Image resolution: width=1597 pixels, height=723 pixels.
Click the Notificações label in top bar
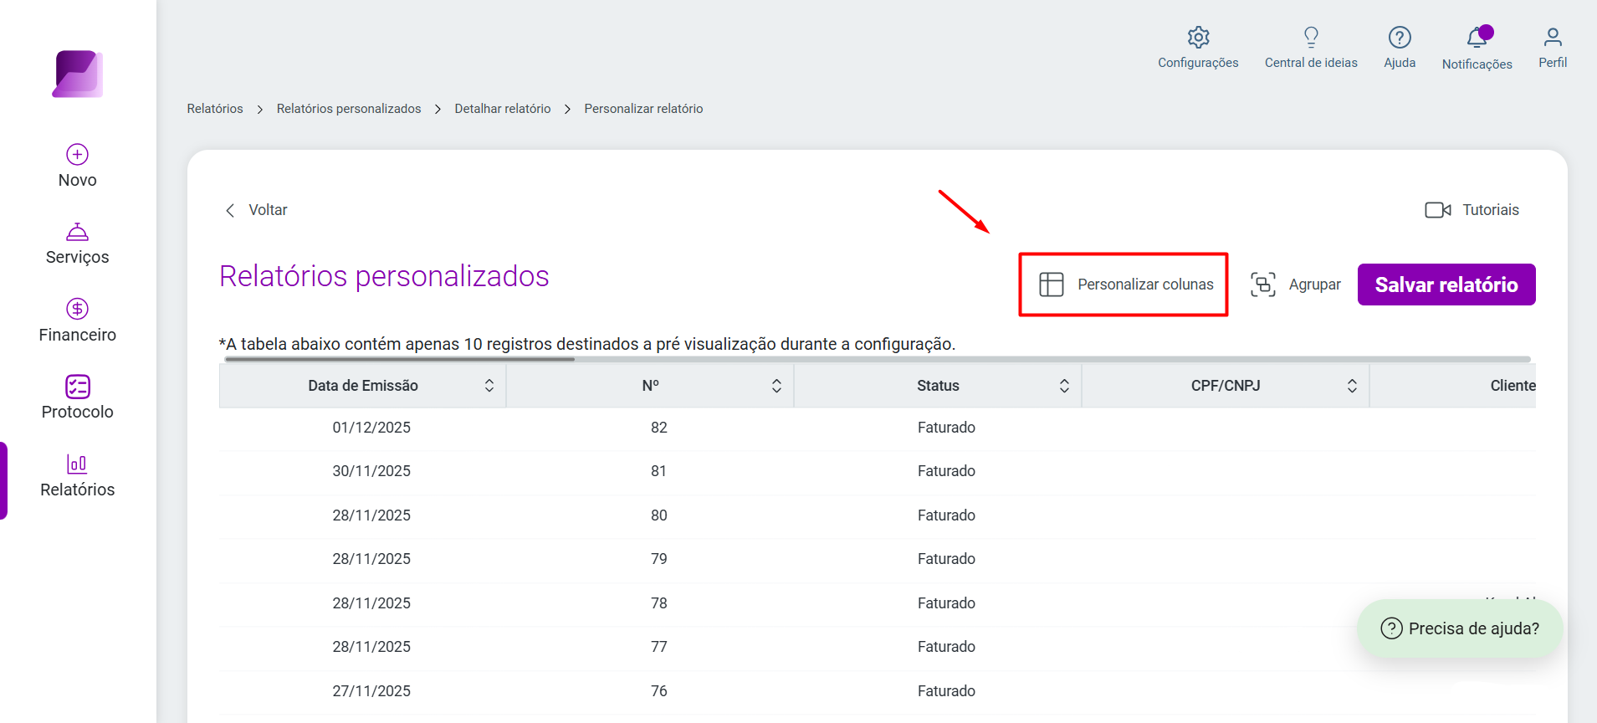pyautogui.click(x=1477, y=64)
